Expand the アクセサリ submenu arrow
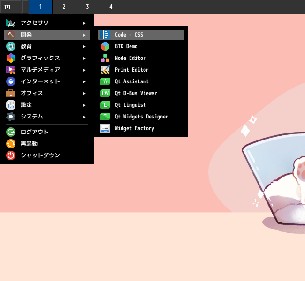This screenshot has width=305, height=281. (84, 23)
